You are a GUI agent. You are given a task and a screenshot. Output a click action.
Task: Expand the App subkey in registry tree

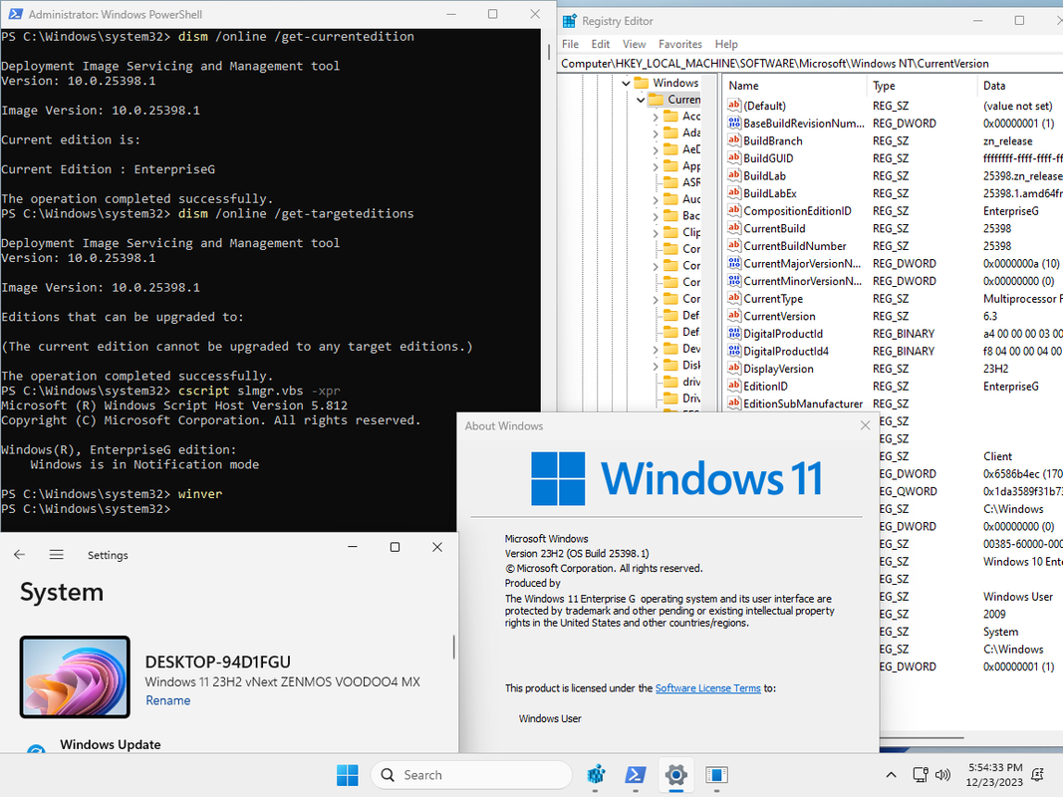pyautogui.click(x=655, y=166)
